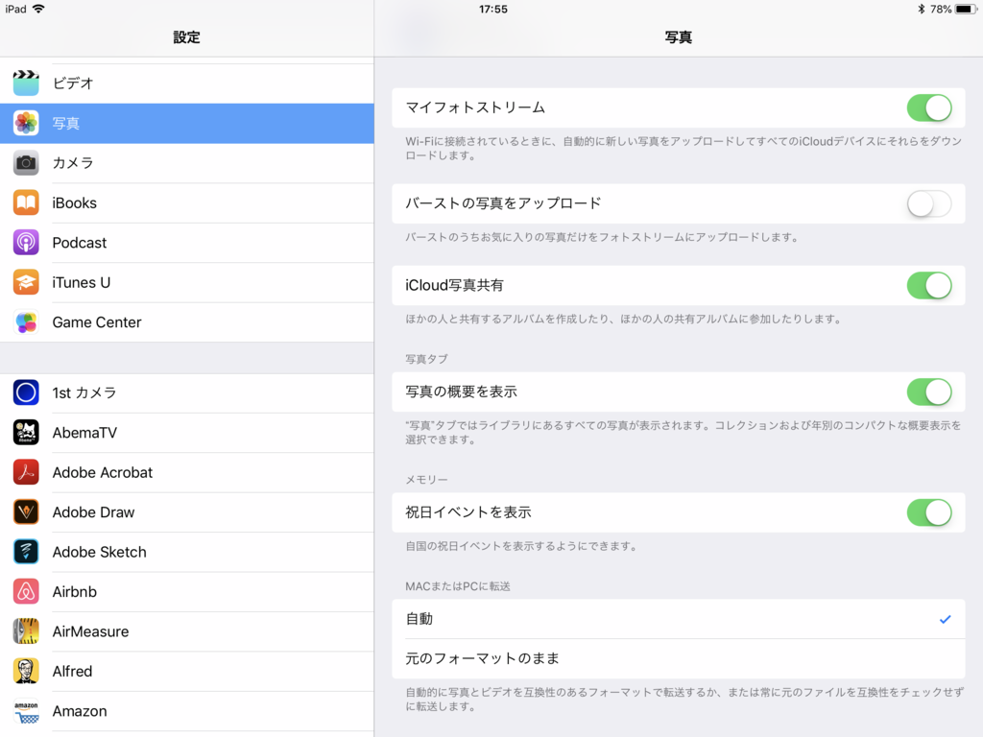Image resolution: width=983 pixels, height=737 pixels.
Task: Disable 写真の概要を表示
Action: tap(928, 392)
